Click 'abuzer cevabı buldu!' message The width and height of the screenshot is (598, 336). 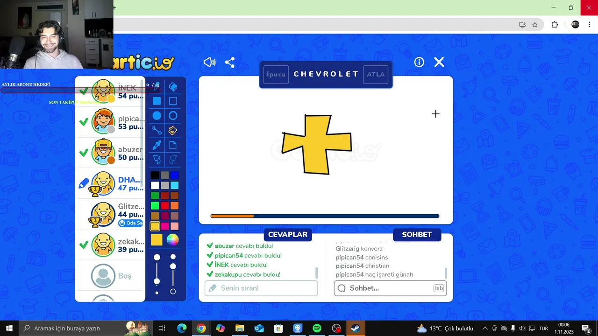coord(240,246)
